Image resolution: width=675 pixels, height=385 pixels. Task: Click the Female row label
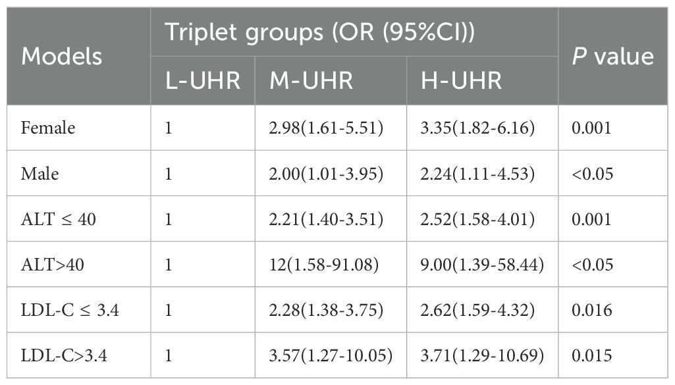[48, 128]
